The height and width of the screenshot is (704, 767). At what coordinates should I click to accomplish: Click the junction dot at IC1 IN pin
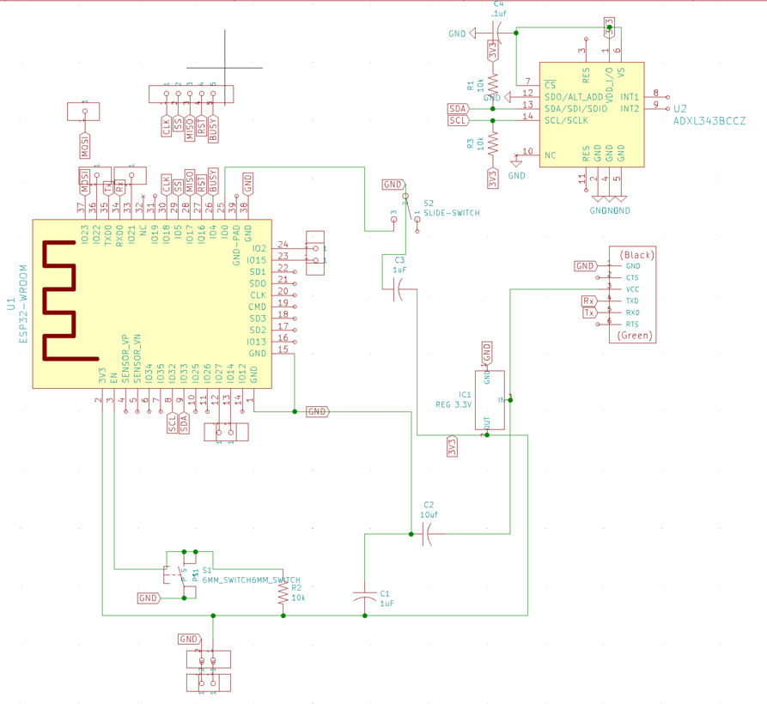point(510,400)
